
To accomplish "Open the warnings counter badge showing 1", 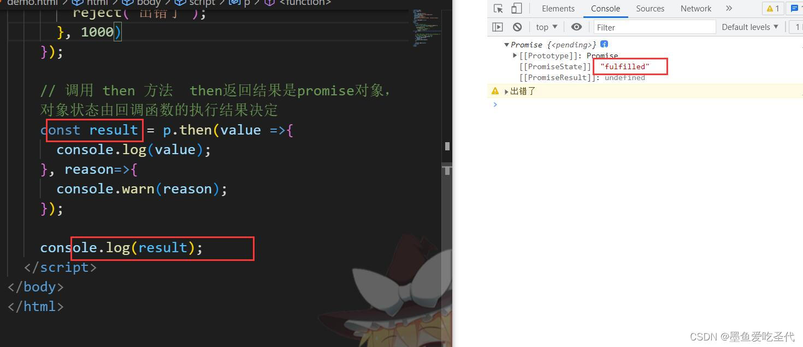I will (773, 9).
